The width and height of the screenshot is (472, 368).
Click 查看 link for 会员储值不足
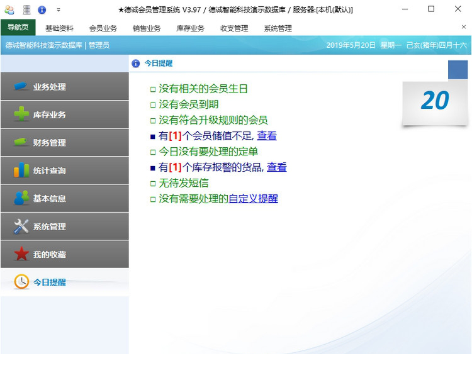pos(267,136)
